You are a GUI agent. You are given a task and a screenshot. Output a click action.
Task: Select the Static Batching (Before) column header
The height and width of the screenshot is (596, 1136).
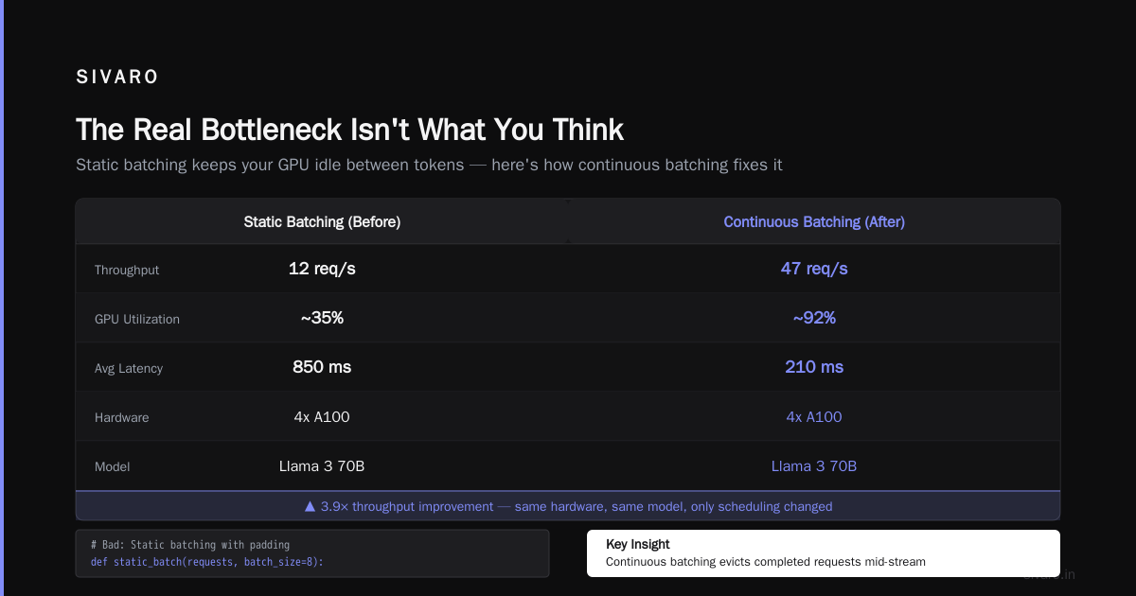click(322, 222)
